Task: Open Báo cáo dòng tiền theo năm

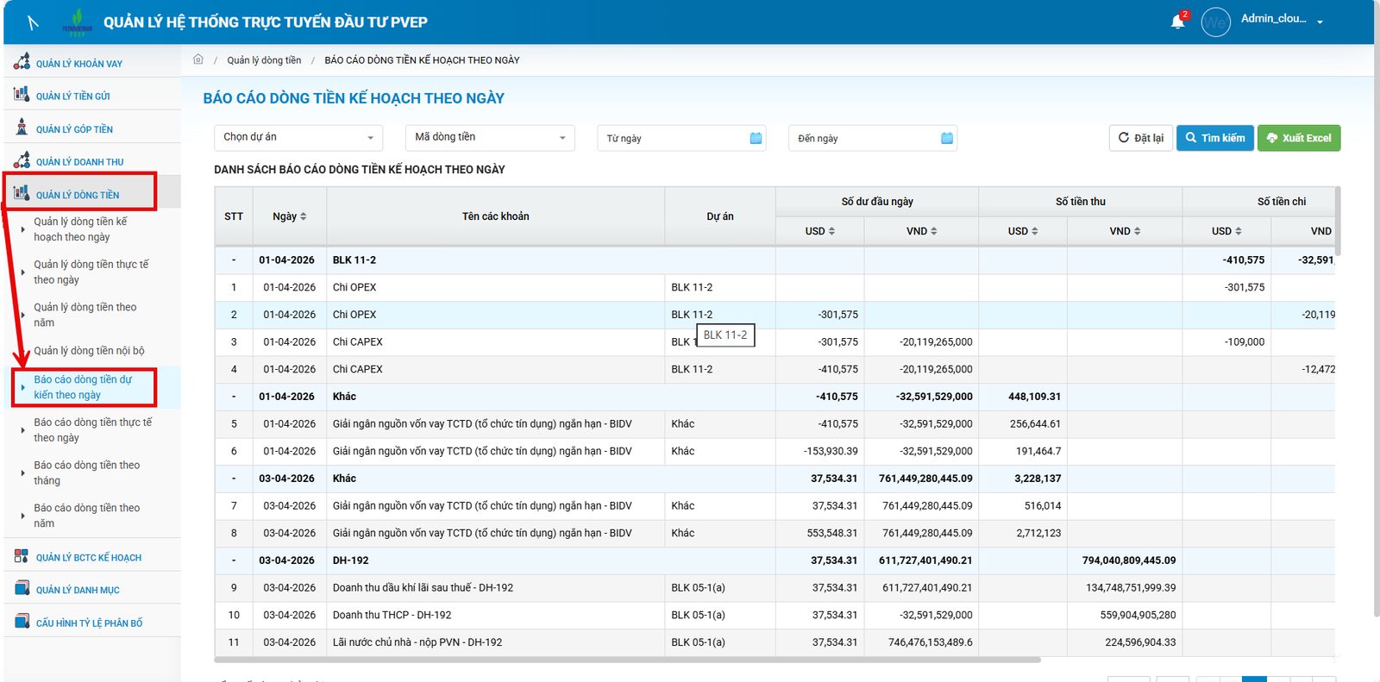Action: tap(86, 516)
